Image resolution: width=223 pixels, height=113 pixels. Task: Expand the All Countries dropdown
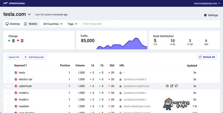point(53,24)
